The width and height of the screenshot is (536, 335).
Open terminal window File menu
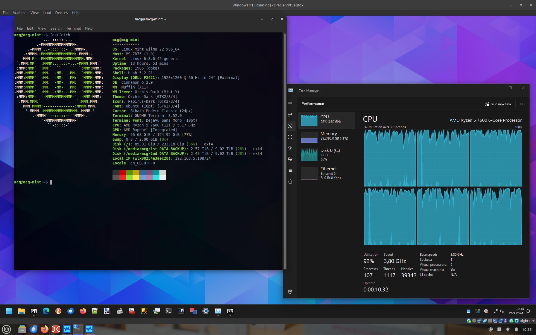pyautogui.click(x=20, y=28)
